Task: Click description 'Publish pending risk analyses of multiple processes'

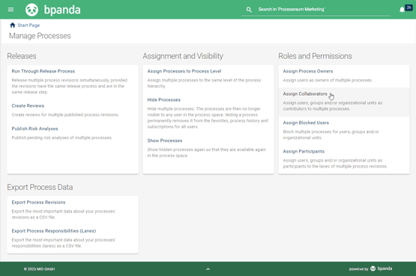Action: tap(61, 138)
